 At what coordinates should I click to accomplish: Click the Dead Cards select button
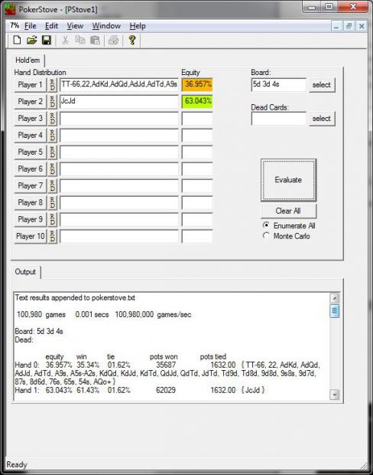322,119
